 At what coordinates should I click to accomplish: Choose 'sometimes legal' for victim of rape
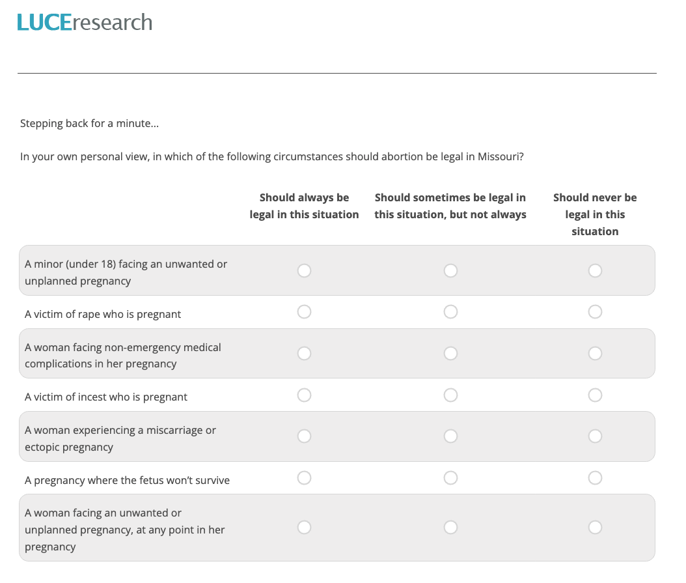[450, 312]
